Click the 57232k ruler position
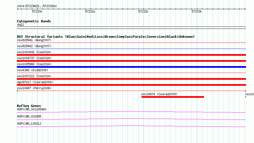This screenshot has height=143, width=254. (x=143, y=11)
